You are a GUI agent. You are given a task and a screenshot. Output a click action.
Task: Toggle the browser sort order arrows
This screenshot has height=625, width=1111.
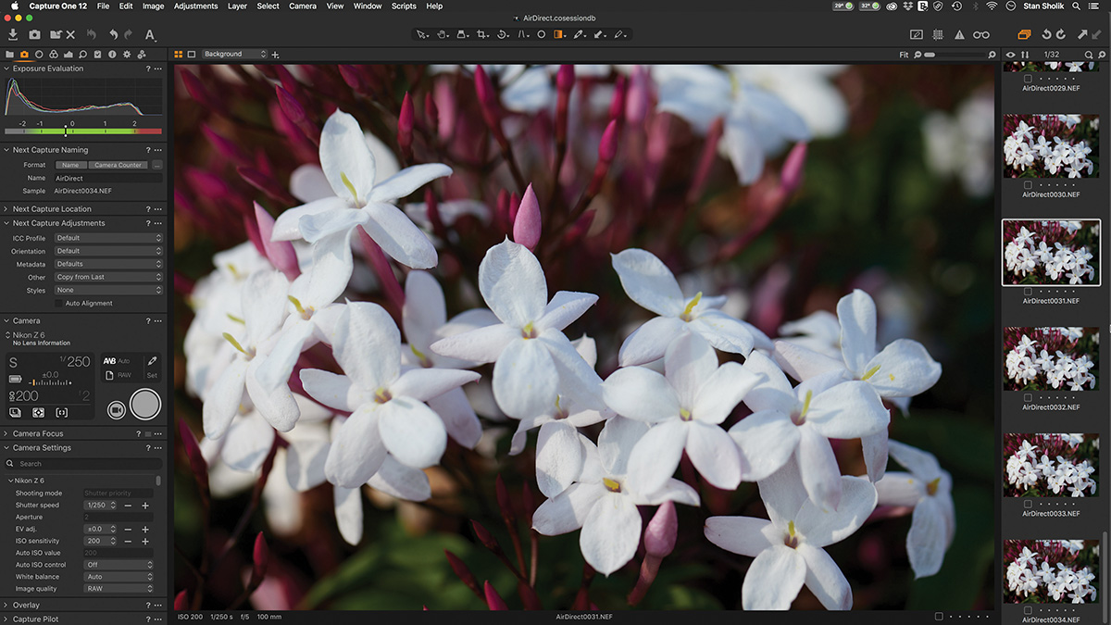pos(1025,55)
